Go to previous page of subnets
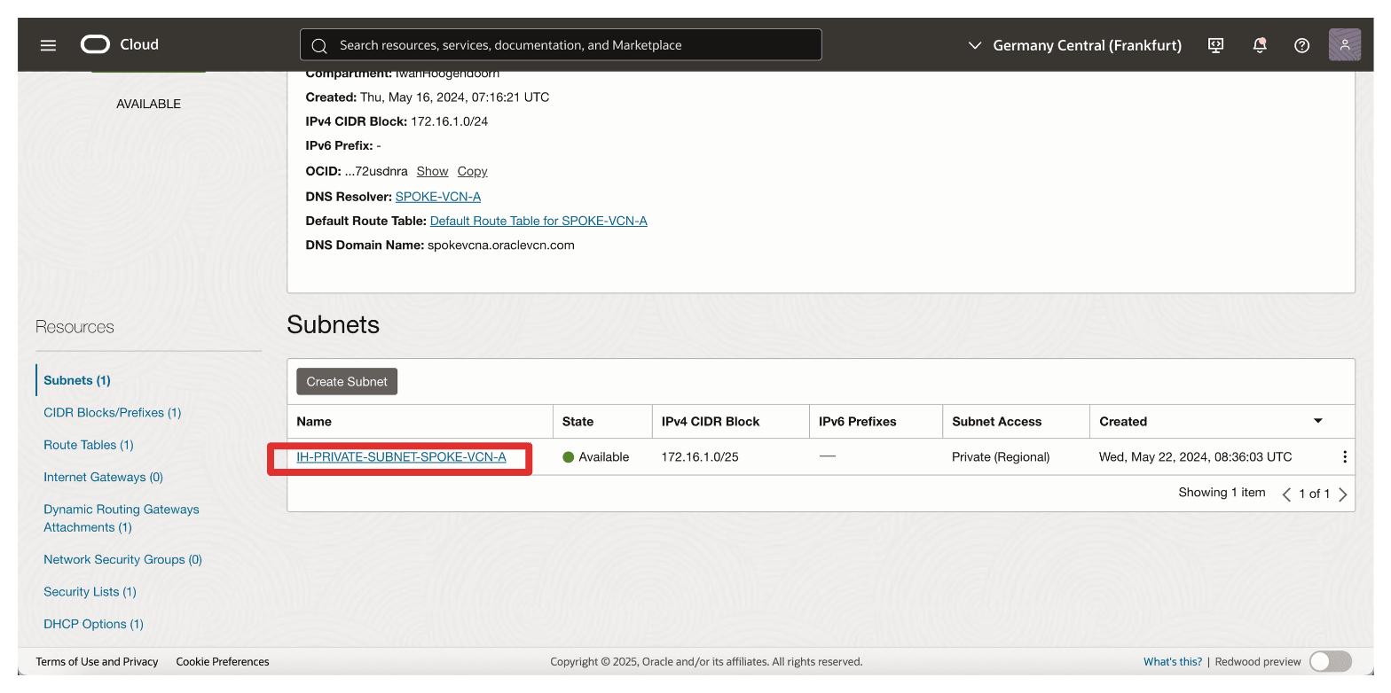Image resolution: width=1391 pixels, height=693 pixels. click(x=1286, y=494)
